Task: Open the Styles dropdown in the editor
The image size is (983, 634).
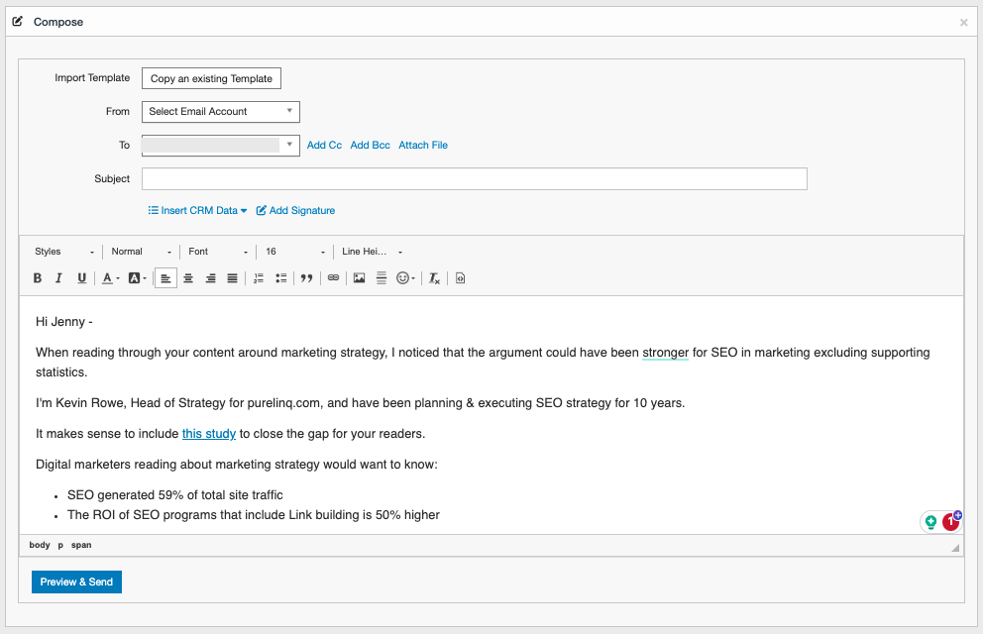Action: (64, 251)
